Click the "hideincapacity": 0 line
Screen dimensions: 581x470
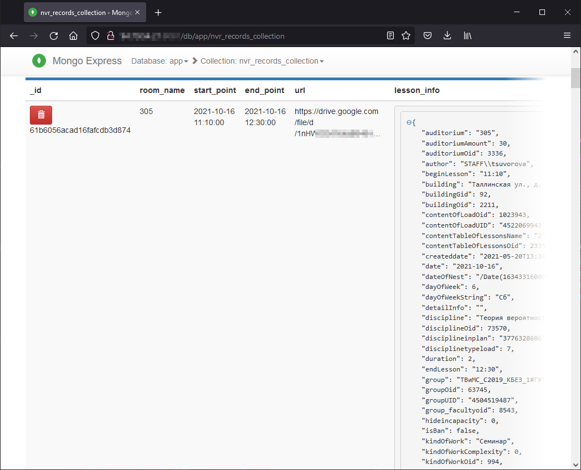460,421
